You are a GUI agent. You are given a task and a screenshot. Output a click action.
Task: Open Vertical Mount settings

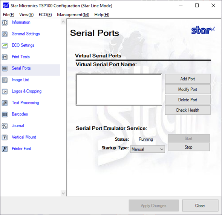click(x=24, y=137)
